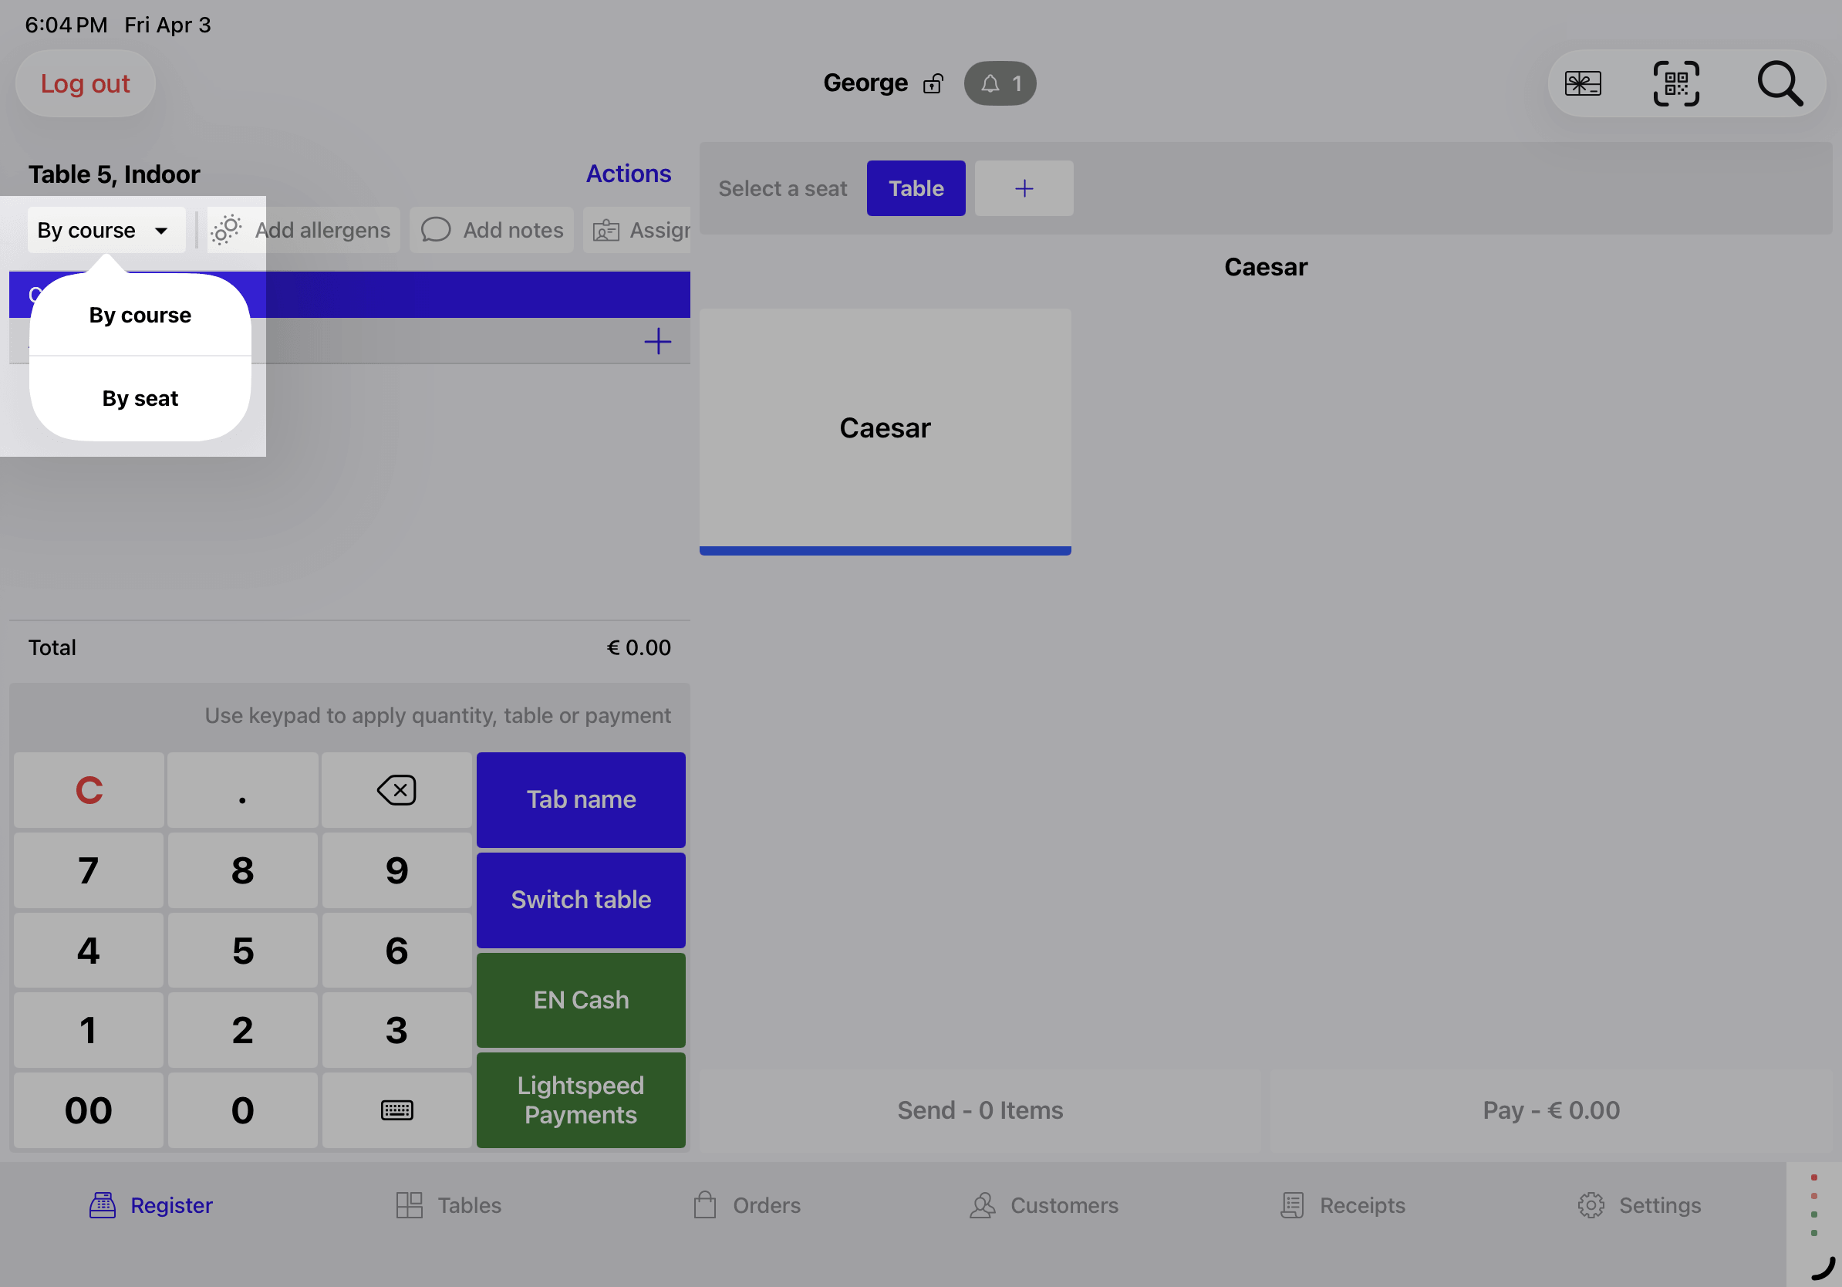Open the product search magnifier
The width and height of the screenshot is (1842, 1287).
tap(1780, 83)
